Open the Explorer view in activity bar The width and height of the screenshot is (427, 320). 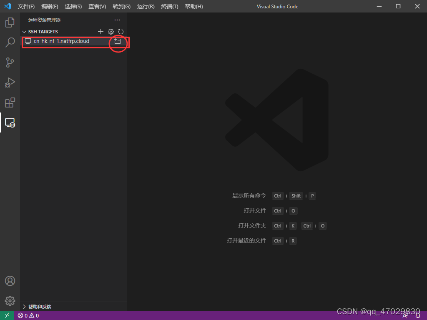10,22
